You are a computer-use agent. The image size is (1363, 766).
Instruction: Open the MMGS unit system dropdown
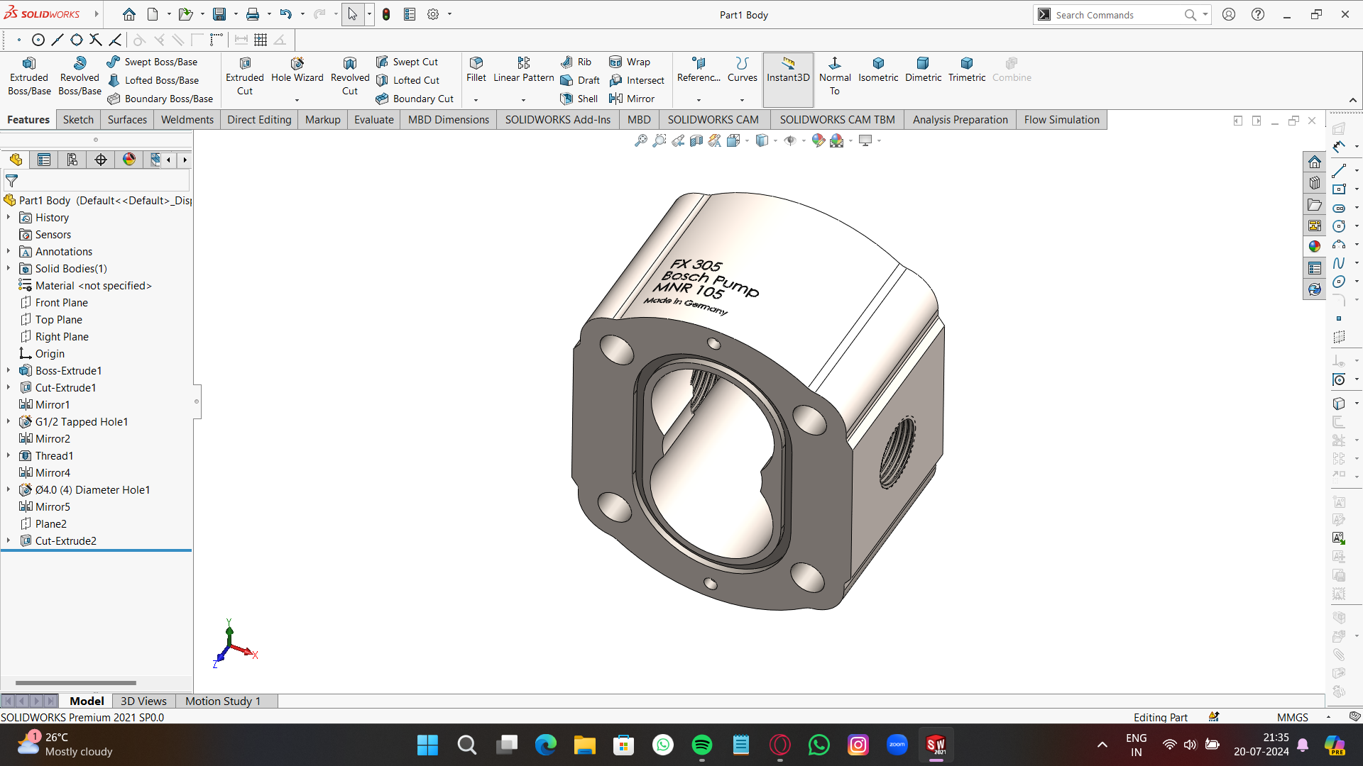[x=1328, y=717]
